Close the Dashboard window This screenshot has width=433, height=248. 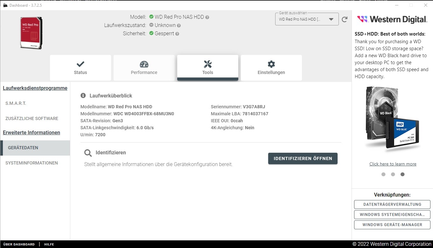[x=426, y=5]
